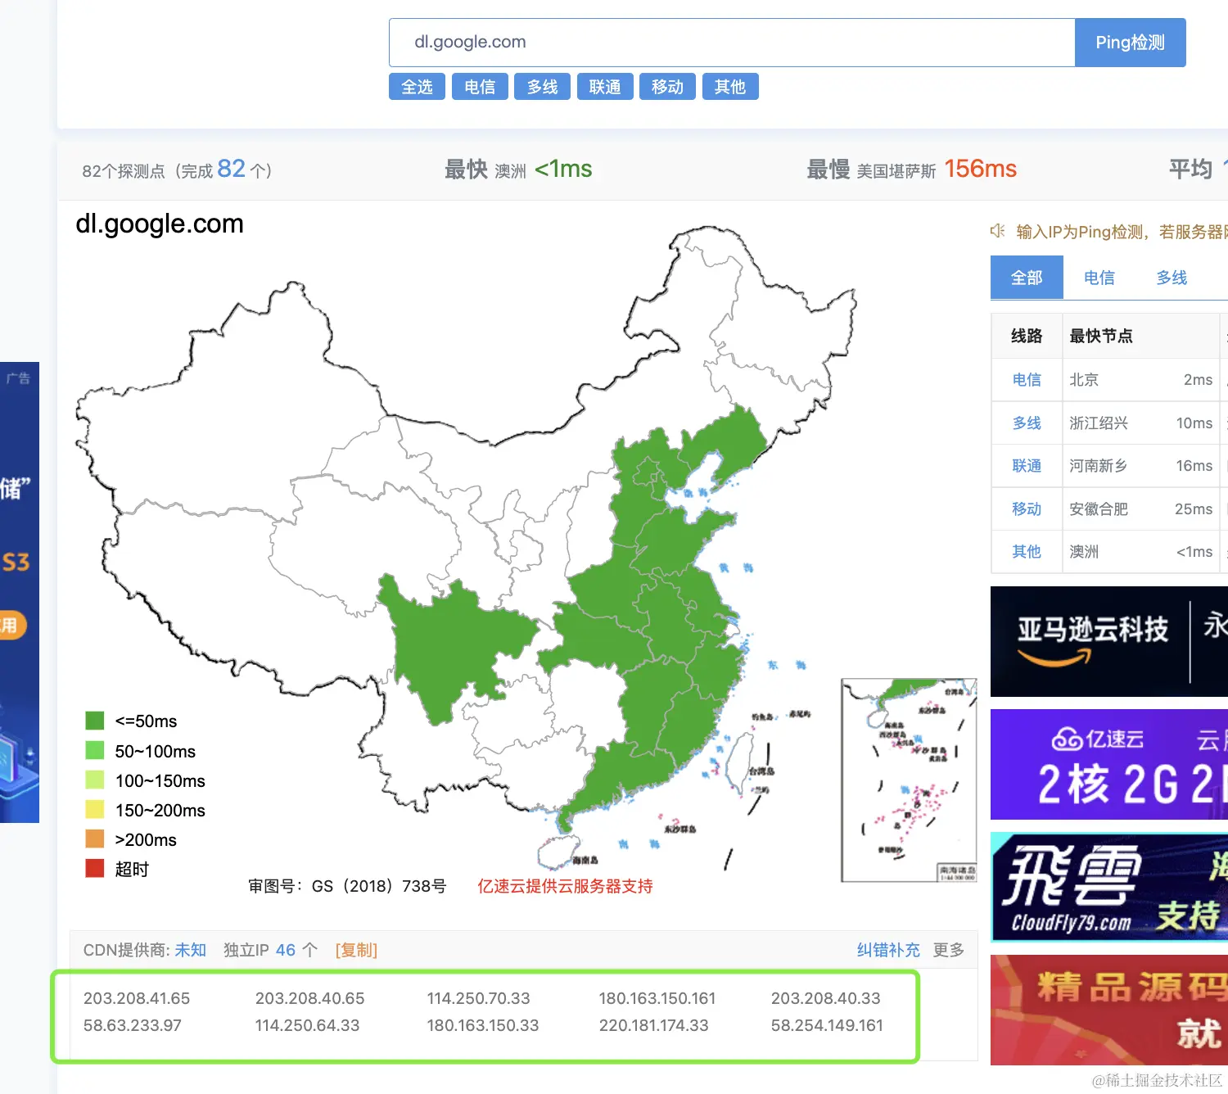The width and height of the screenshot is (1228, 1094).
Task: Open the 亿速云 2核2G ad banner
Action: (x=1109, y=764)
